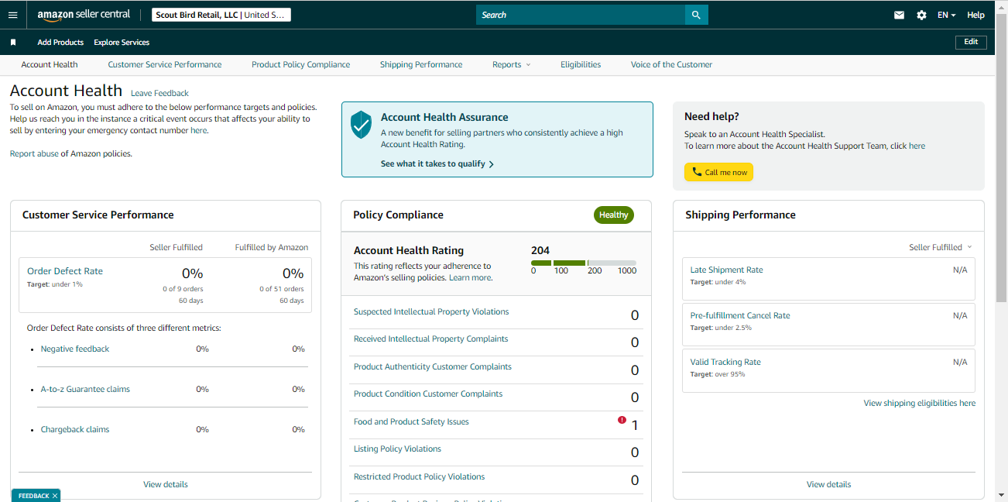This screenshot has width=1008, height=502.
Task: Click View shipping eligibilities here link
Action: tap(920, 403)
